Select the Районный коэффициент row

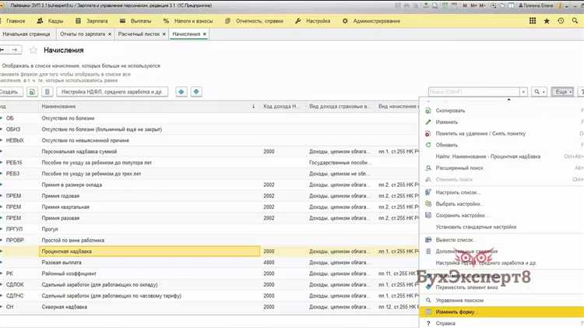pos(72,274)
